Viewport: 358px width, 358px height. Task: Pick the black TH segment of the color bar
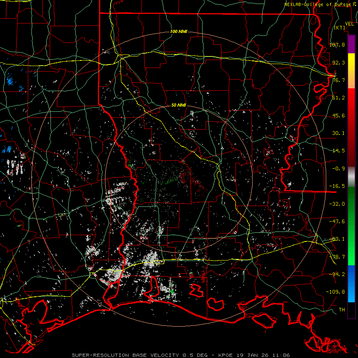[351, 310]
